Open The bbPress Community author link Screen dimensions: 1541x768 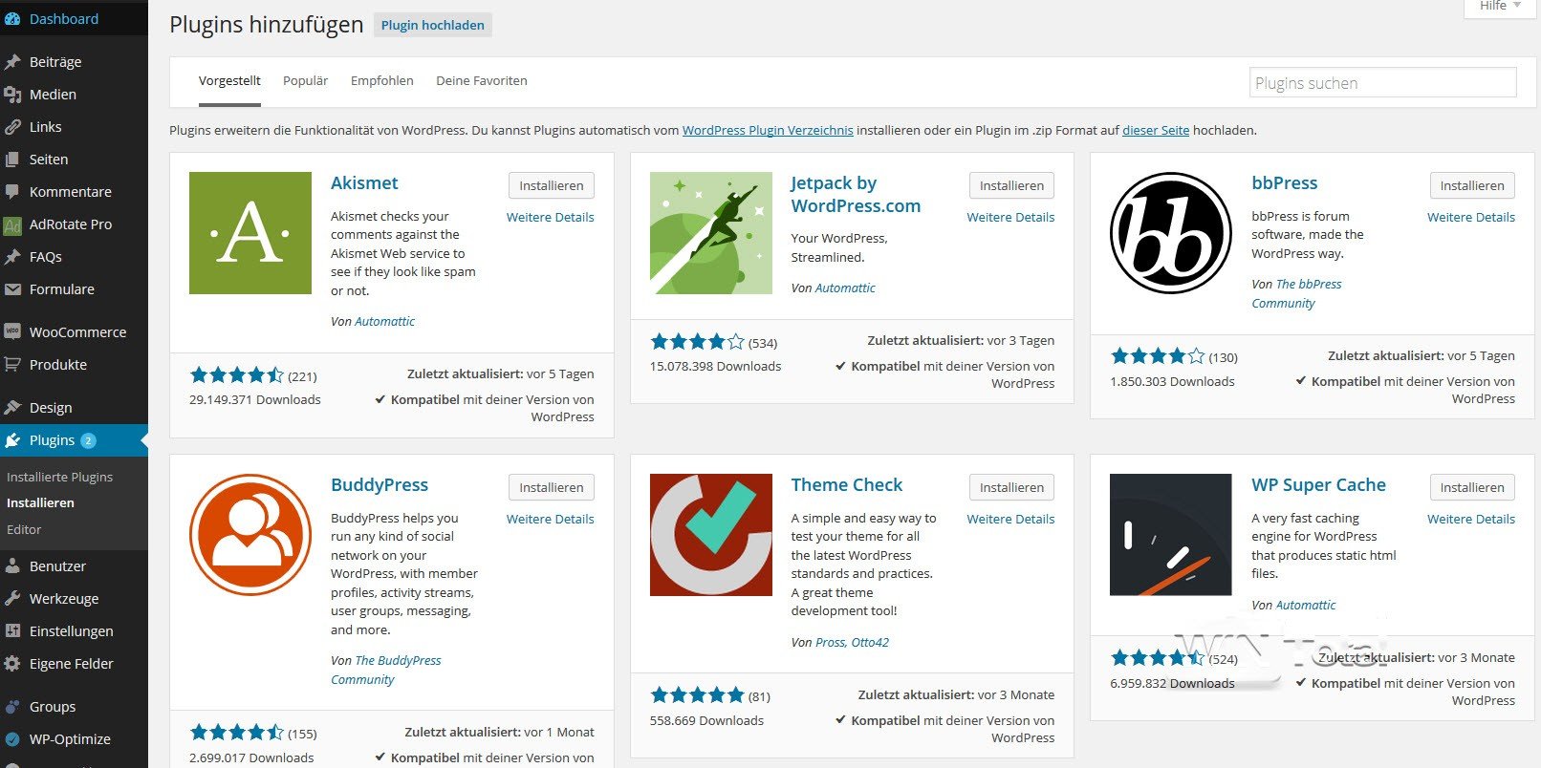tap(1297, 293)
